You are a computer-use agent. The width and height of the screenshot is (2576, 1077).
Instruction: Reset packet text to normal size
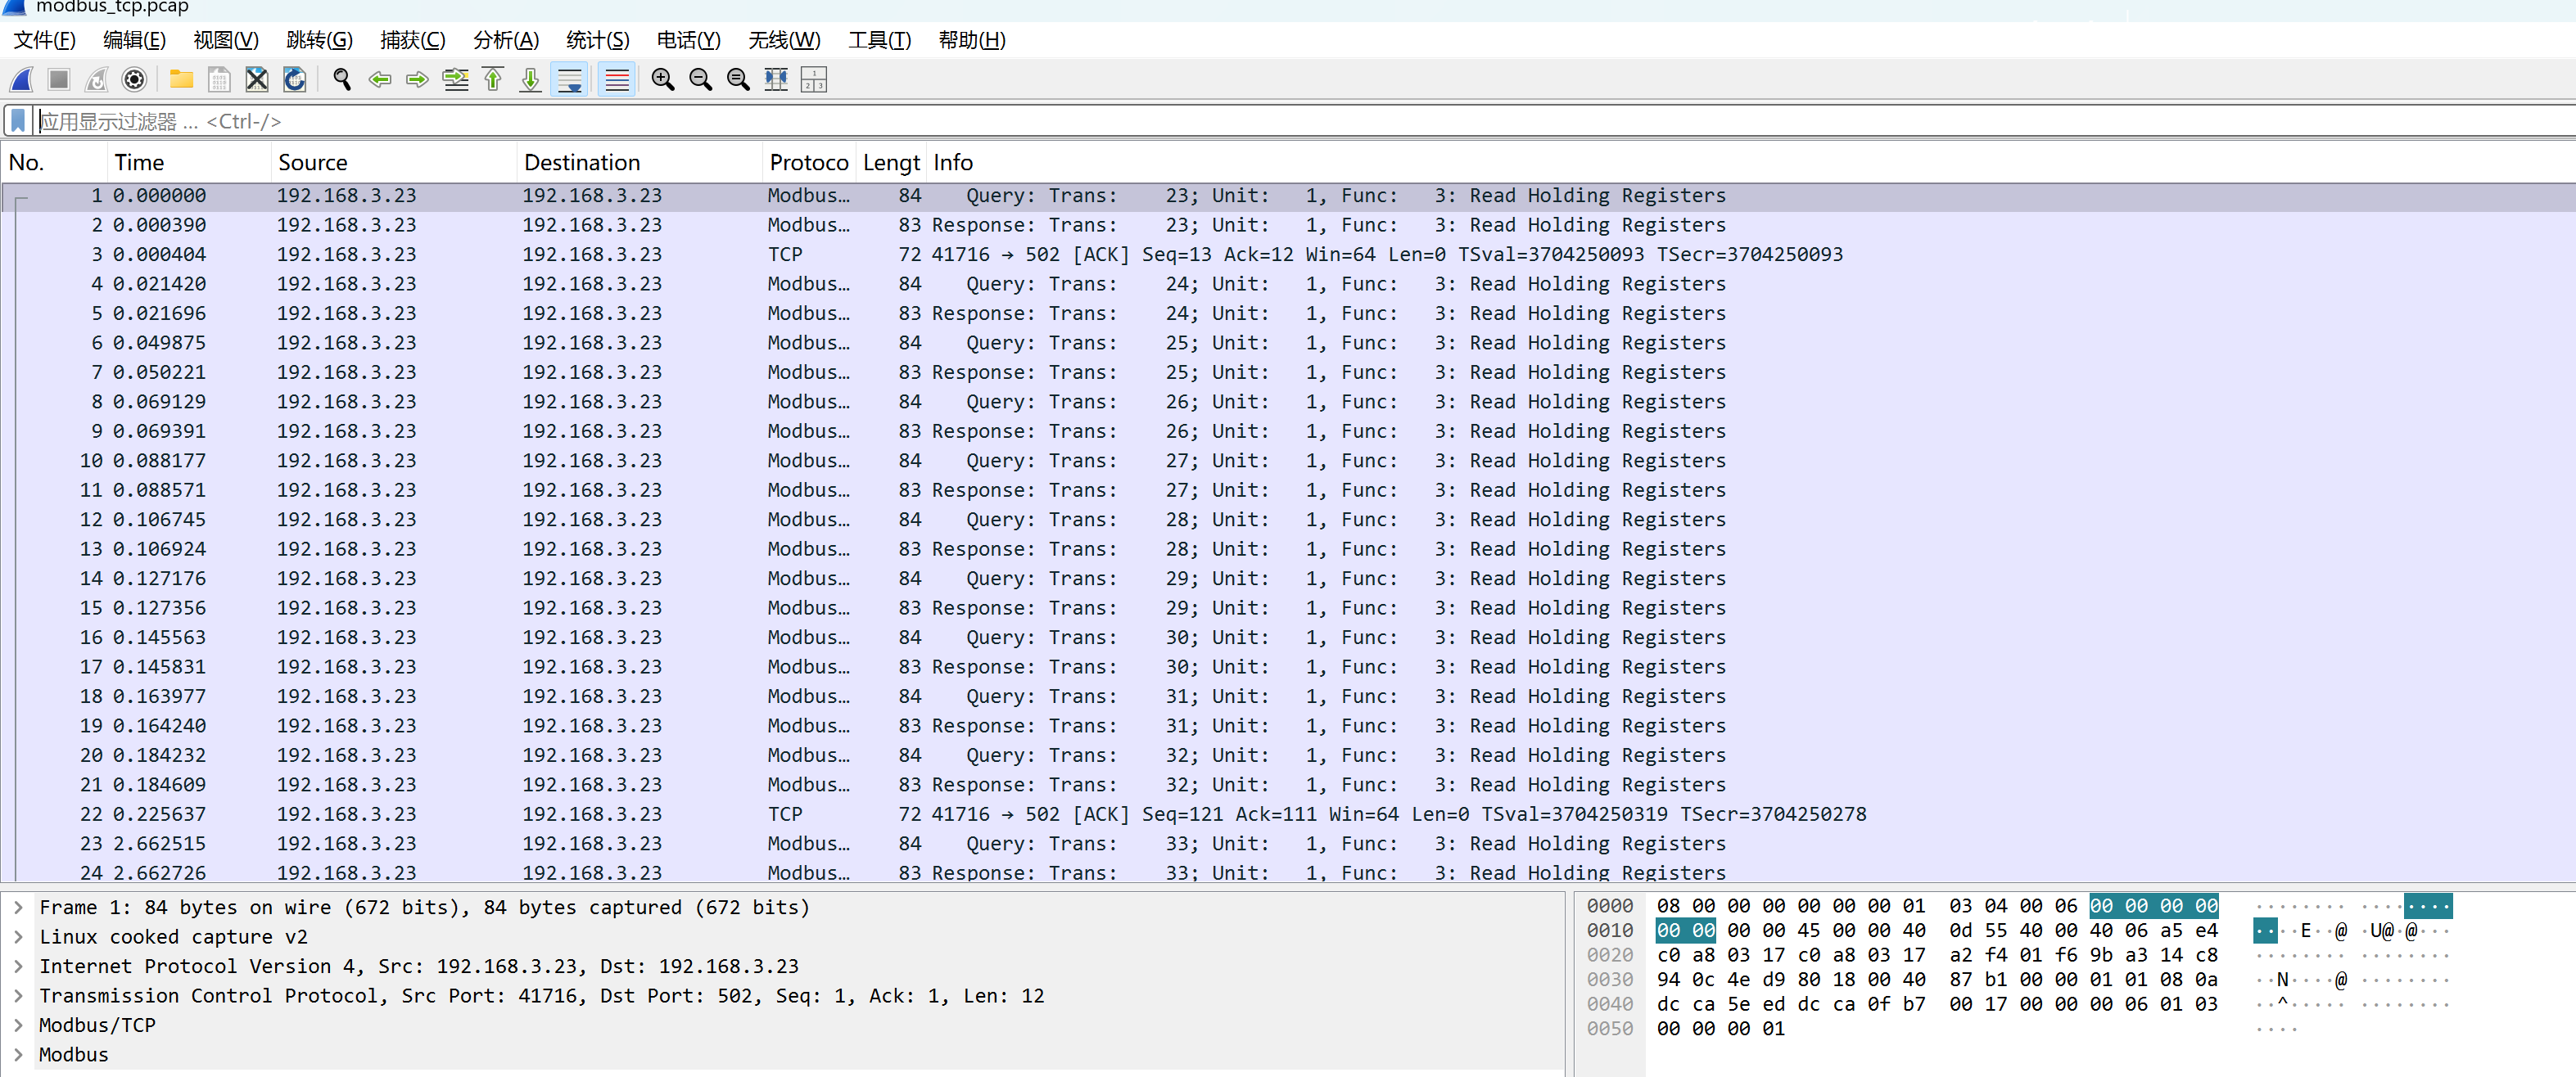click(x=738, y=80)
